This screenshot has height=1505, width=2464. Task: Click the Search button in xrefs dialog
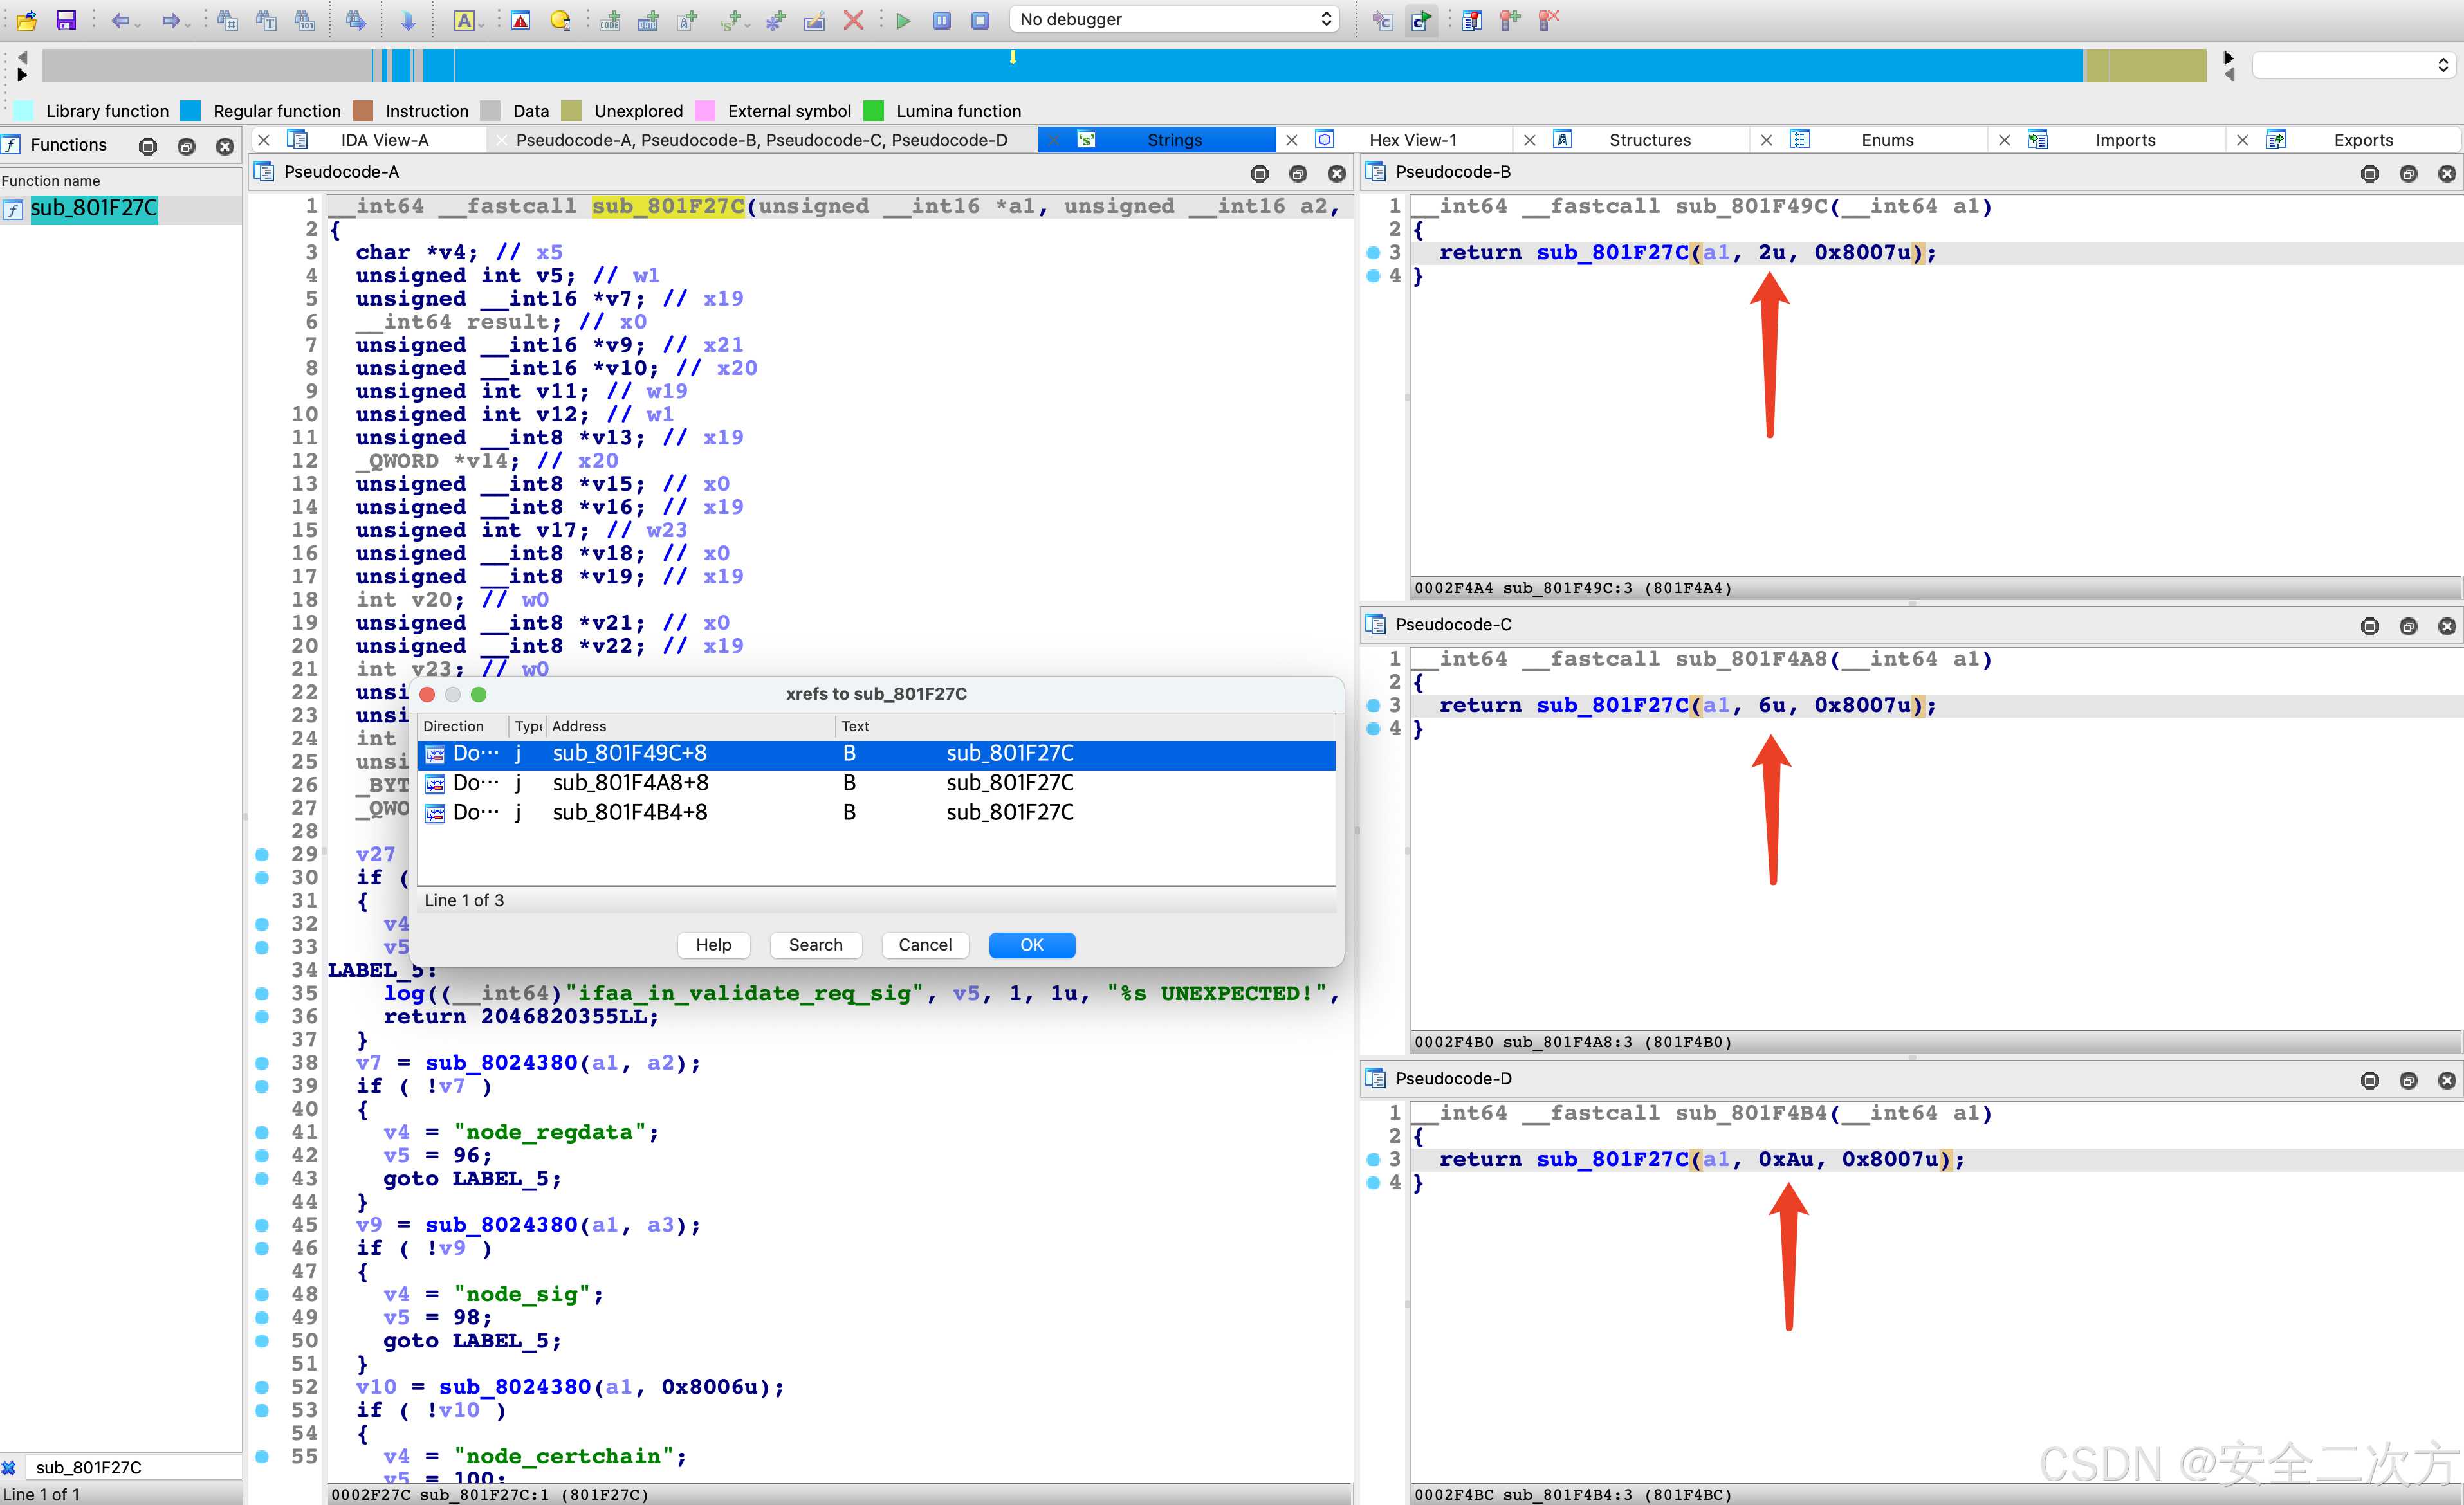[815, 944]
